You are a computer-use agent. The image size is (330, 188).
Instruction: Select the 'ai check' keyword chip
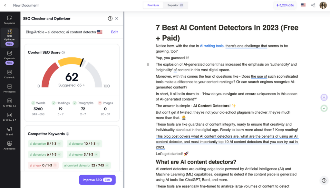point(43,165)
